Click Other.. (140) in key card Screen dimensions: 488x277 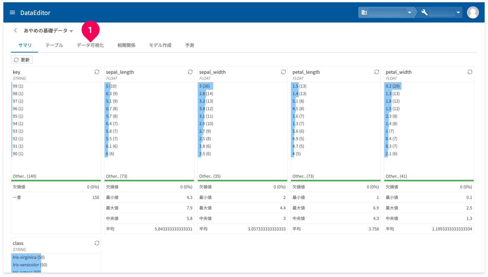[24, 176]
